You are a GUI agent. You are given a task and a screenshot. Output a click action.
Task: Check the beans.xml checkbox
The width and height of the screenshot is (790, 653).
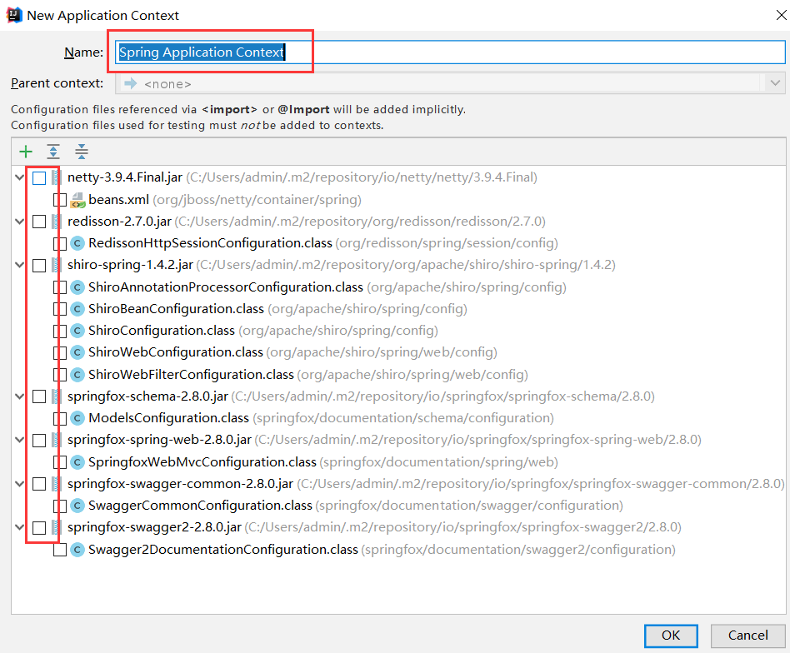coord(60,200)
